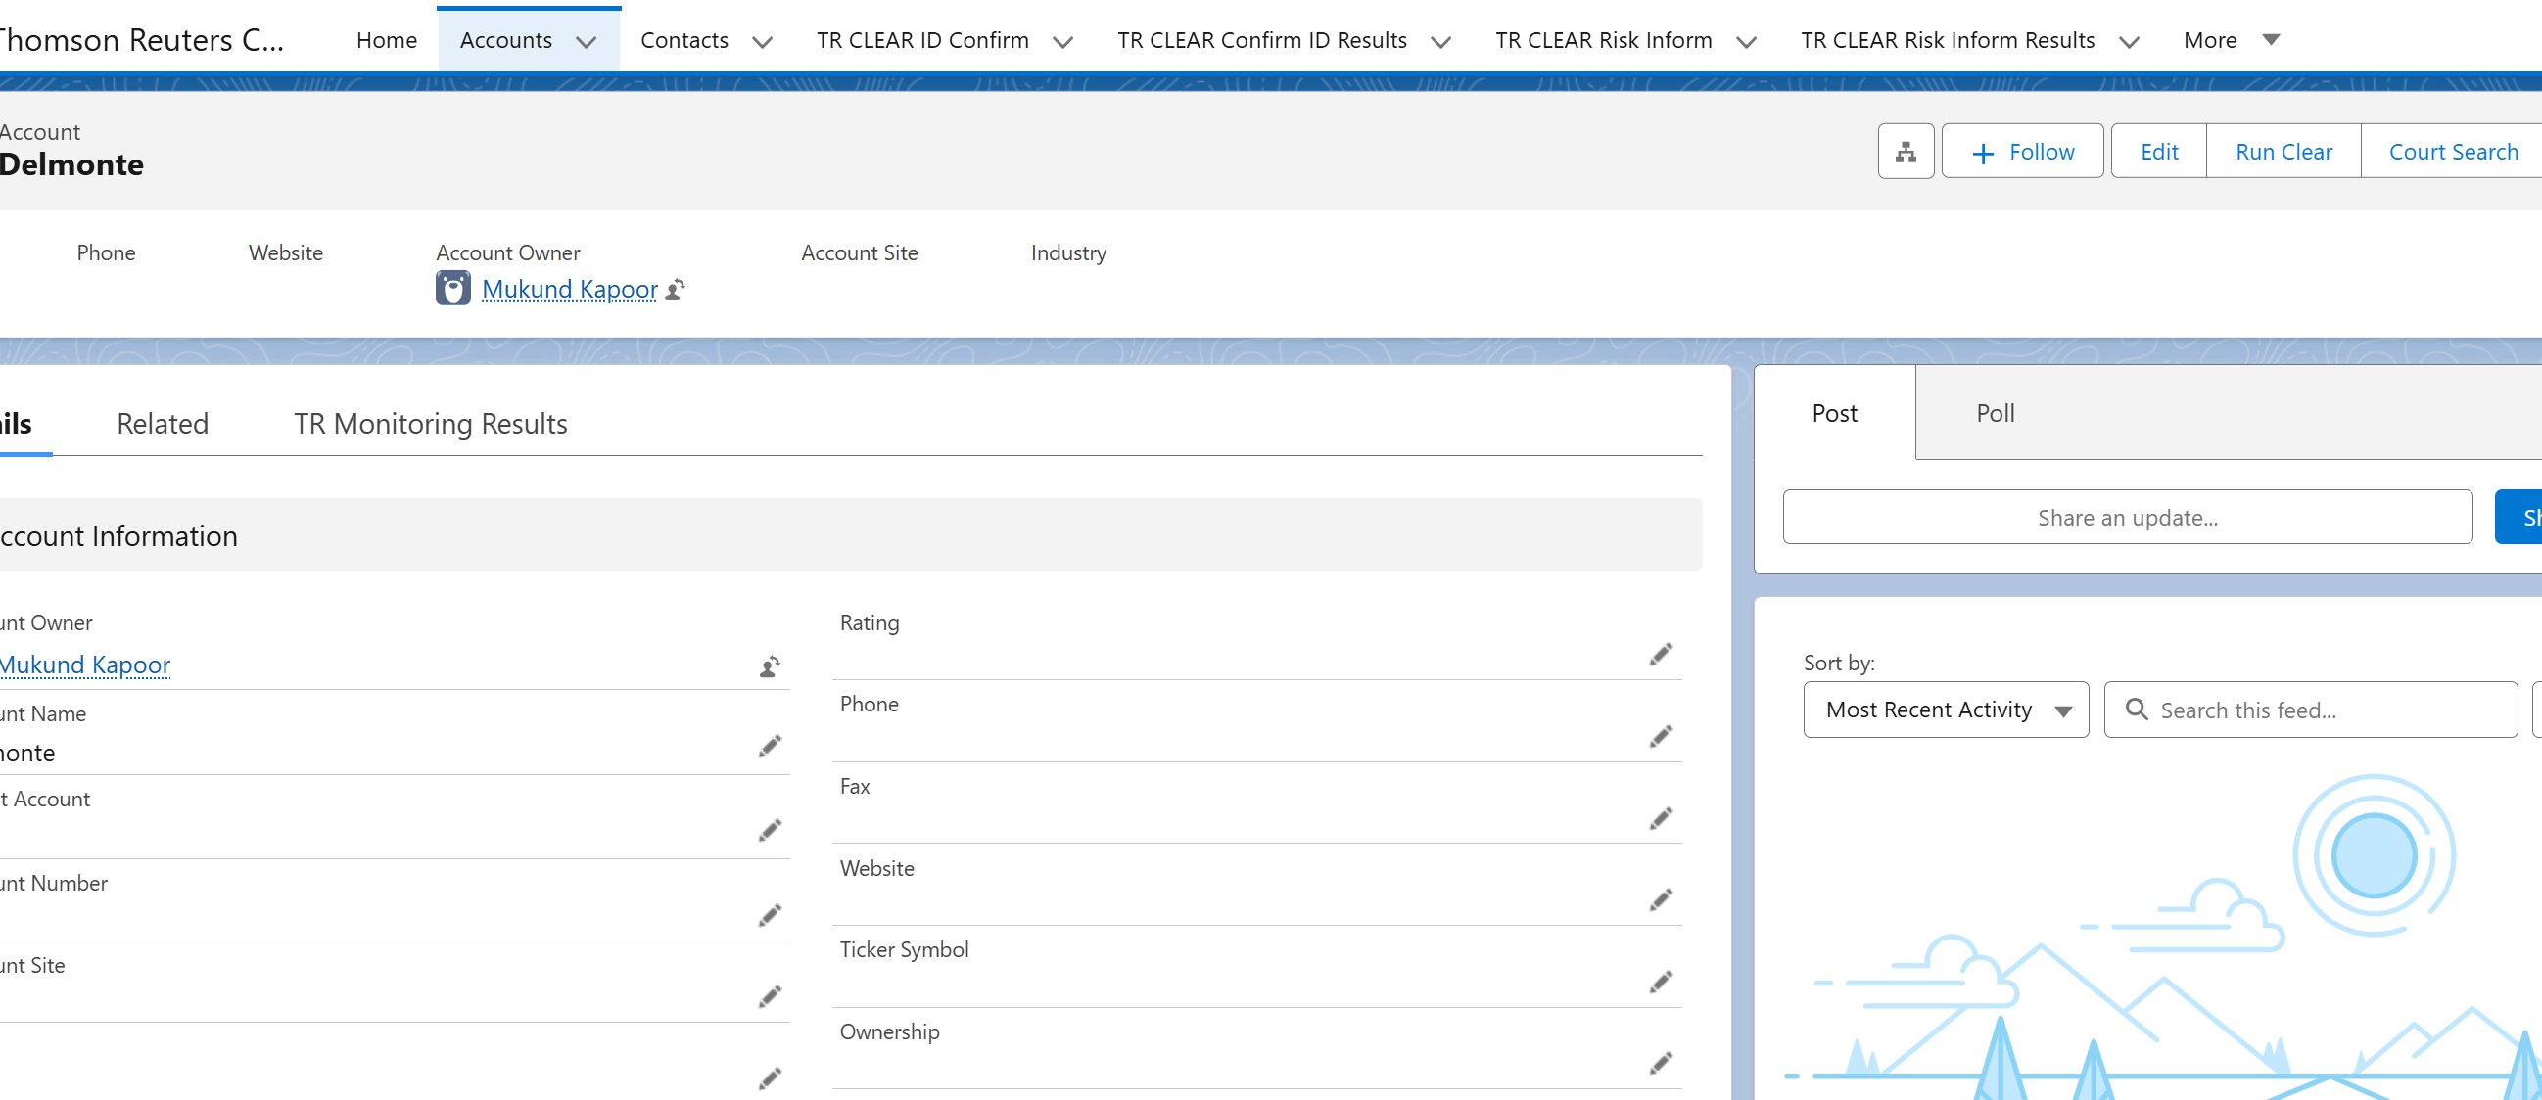
Task: Click change owner icon in Account Information
Action: 770,666
